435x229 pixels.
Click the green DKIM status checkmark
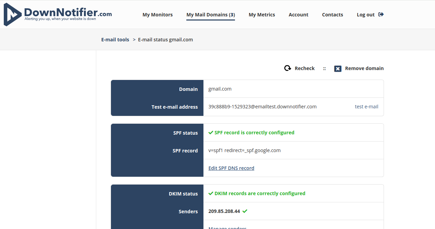point(211,193)
